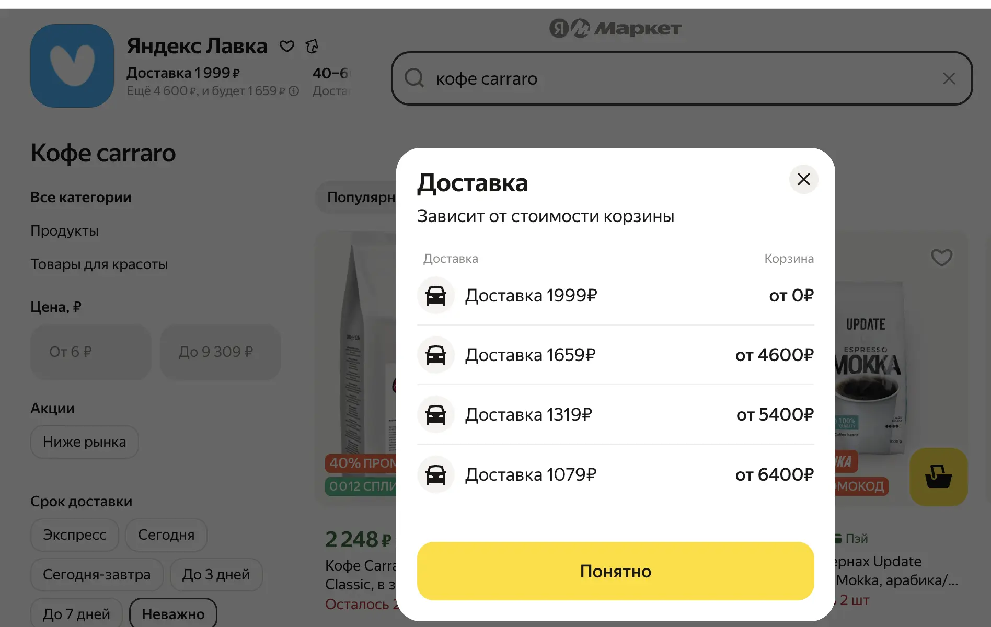Image resolution: width=991 pixels, height=627 pixels.
Task: Add Яндекс Лавка to favorites heart
Action: 287,47
